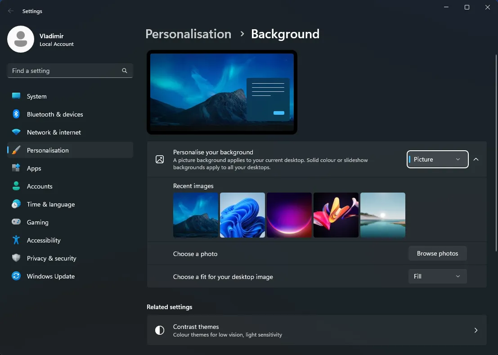Click the desktop background preview image
498x355 pixels.
222,92
